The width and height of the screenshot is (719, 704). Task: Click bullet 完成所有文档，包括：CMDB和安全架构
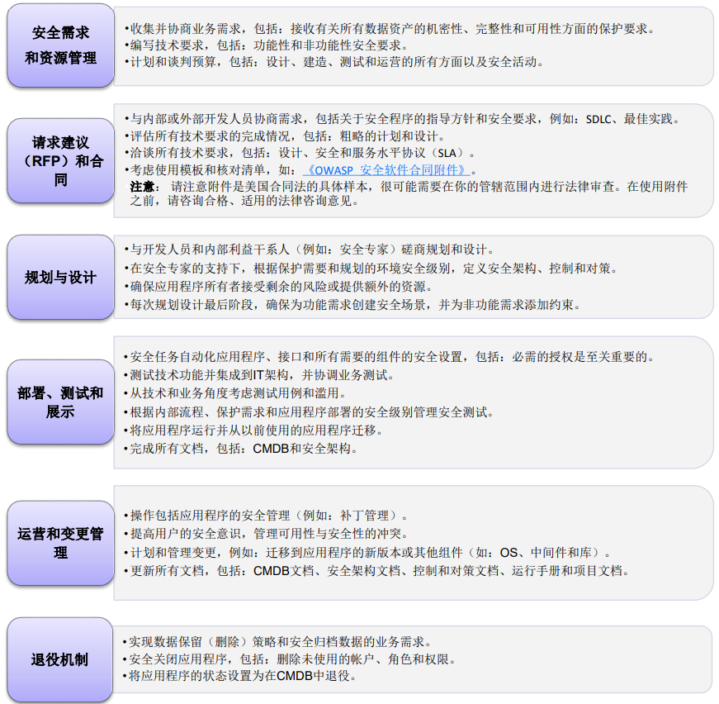(x=241, y=449)
